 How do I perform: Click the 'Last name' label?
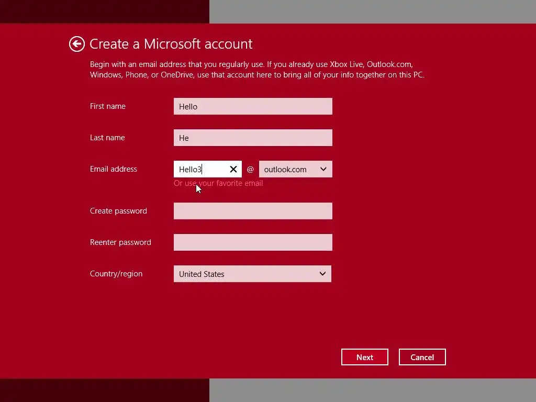tap(107, 138)
